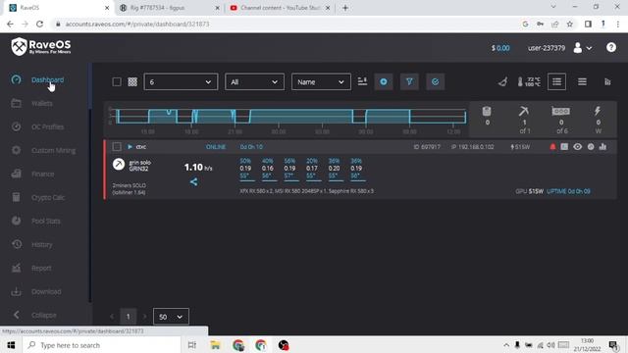Image resolution: width=628 pixels, height=353 pixels.
Task: Open the Name sort dropdown
Action: tap(321, 81)
